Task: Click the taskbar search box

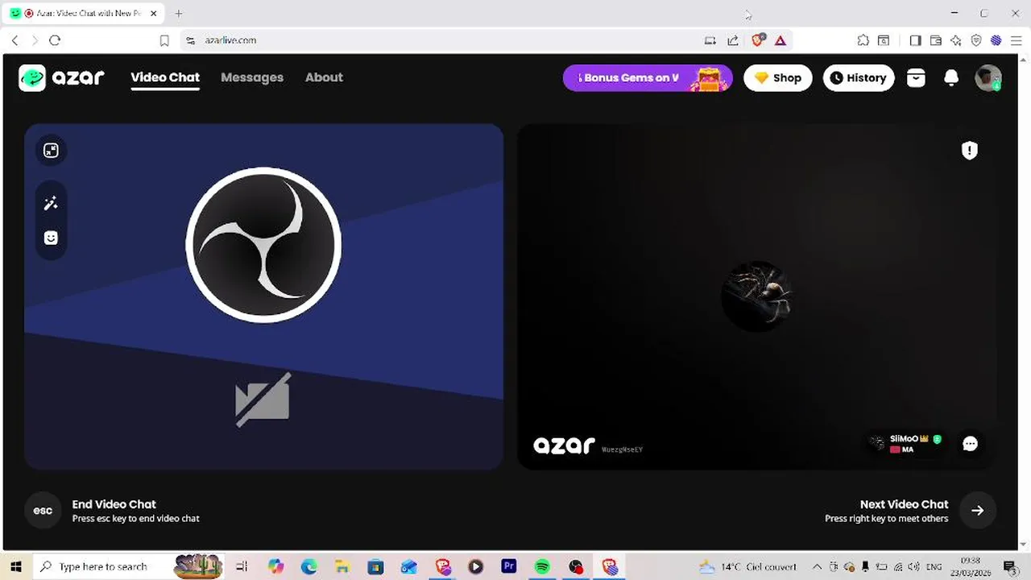Action: (x=129, y=567)
